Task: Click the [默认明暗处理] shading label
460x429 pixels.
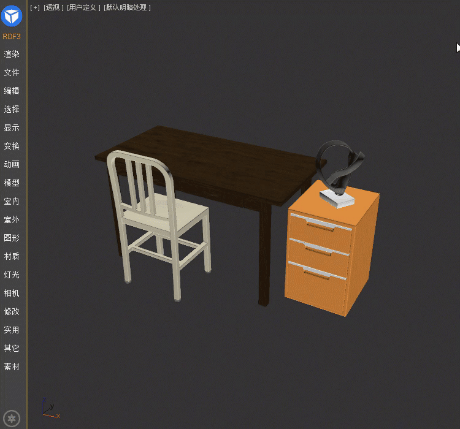Action: (x=127, y=7)
